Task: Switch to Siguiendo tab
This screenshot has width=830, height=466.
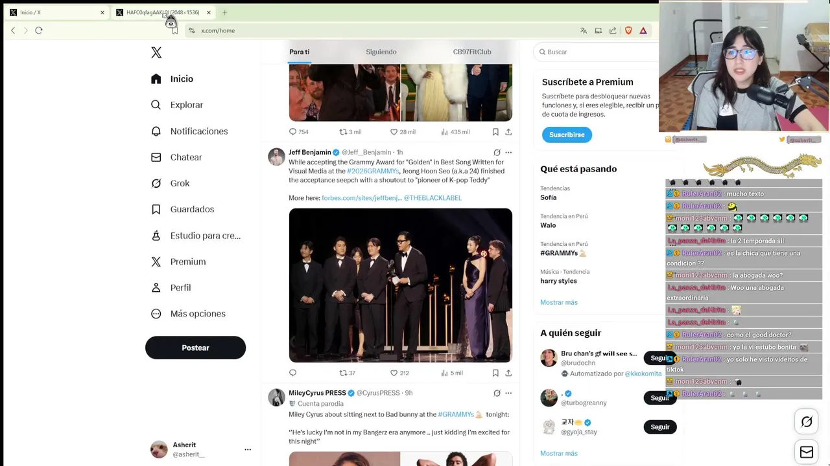Action: [x=381, y=52]
